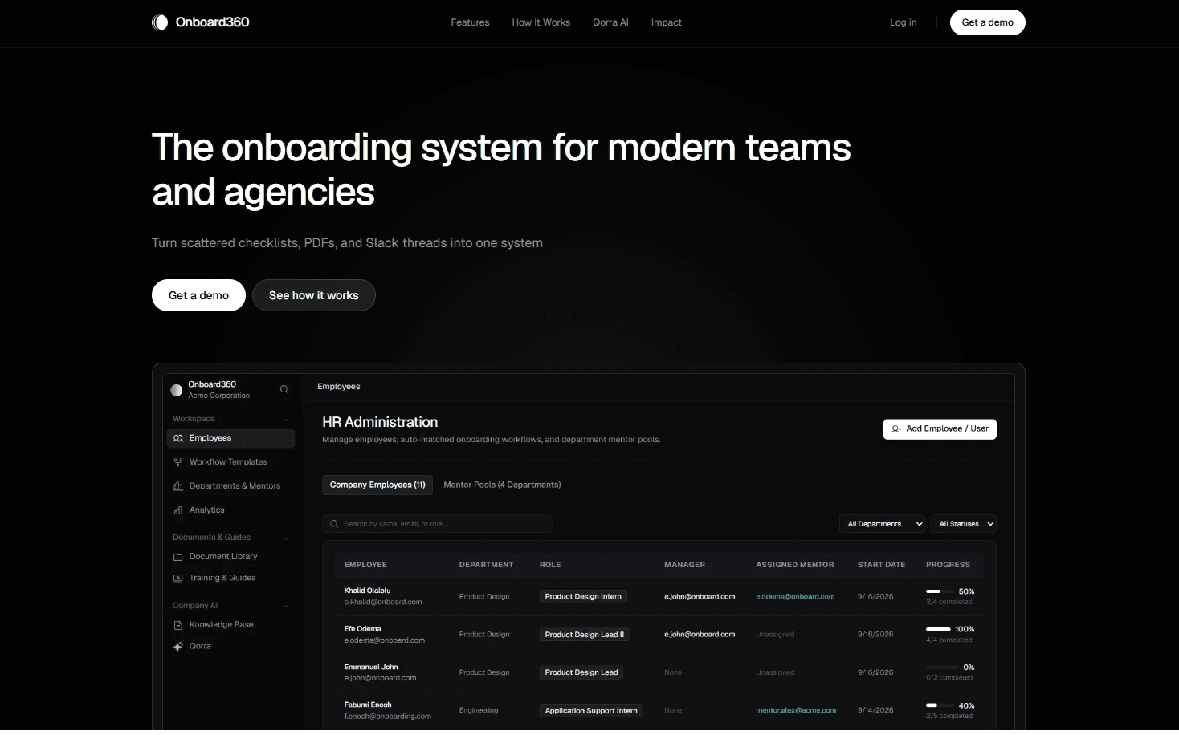Click the Qorra sparkle icon
This screenshot has height=735, width=1179.
178,646
